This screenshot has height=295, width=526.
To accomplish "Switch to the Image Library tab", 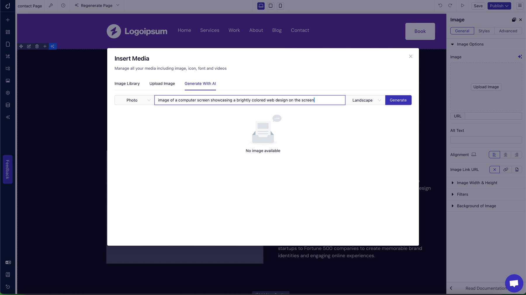I will coord(127,83).
